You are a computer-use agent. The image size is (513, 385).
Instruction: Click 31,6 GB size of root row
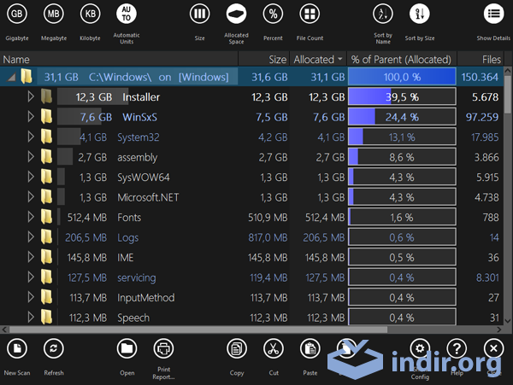click(x=269, y=77)
